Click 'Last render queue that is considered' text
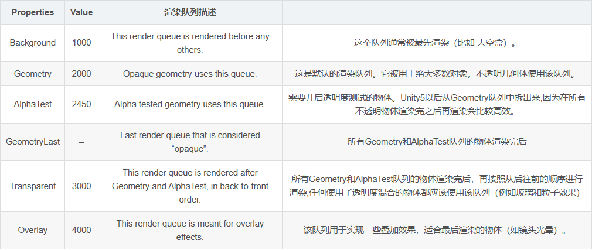The image size is (592, 250). pyautogui.click(x=190, y=135)
